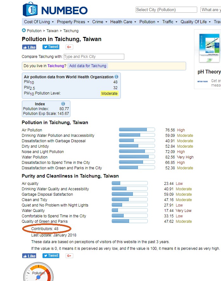Open the Crime navigation menu
Screen dimensions: 221x281
(99, 22)
